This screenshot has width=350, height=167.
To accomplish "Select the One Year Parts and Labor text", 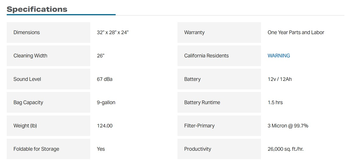I will 296,32.
